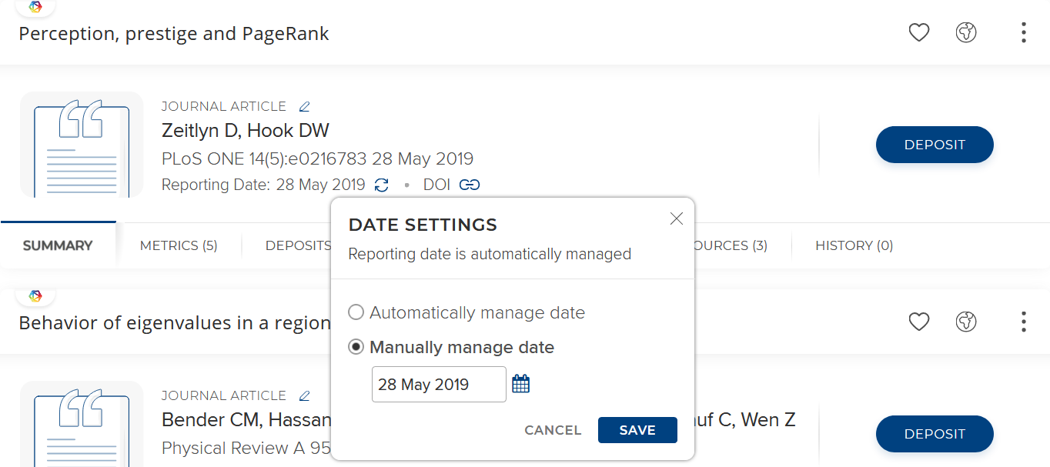
Task: Open more options menu for Perception article
Action: pyautogui.click(x=1023, y=32)
